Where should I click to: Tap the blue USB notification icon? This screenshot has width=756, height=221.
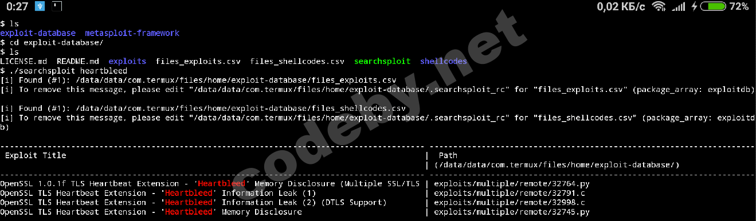pos(40,7)
